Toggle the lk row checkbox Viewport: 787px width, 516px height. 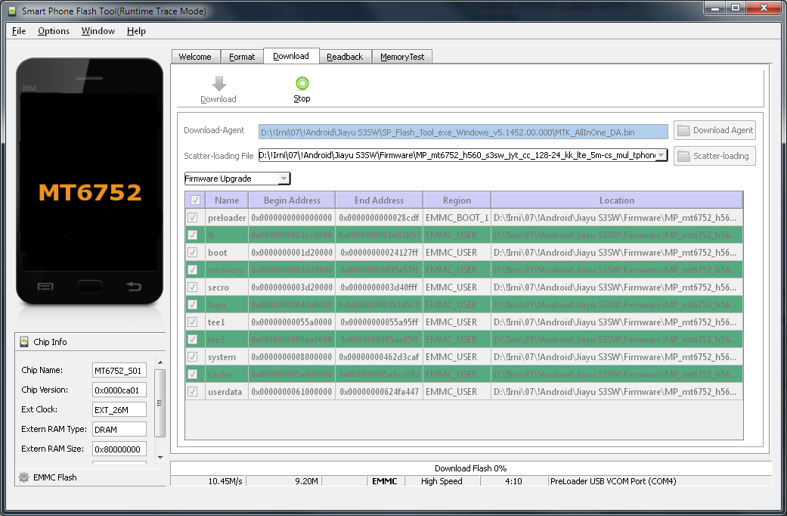[x=192, y=235]
